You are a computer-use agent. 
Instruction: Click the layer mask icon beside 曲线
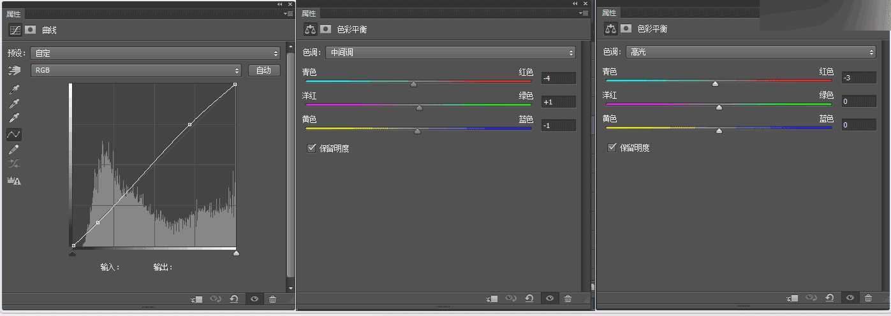click(x=30, y=29)
